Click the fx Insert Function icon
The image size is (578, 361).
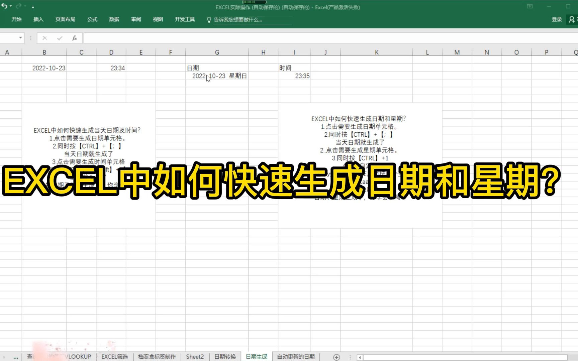(x=74, y=38)
